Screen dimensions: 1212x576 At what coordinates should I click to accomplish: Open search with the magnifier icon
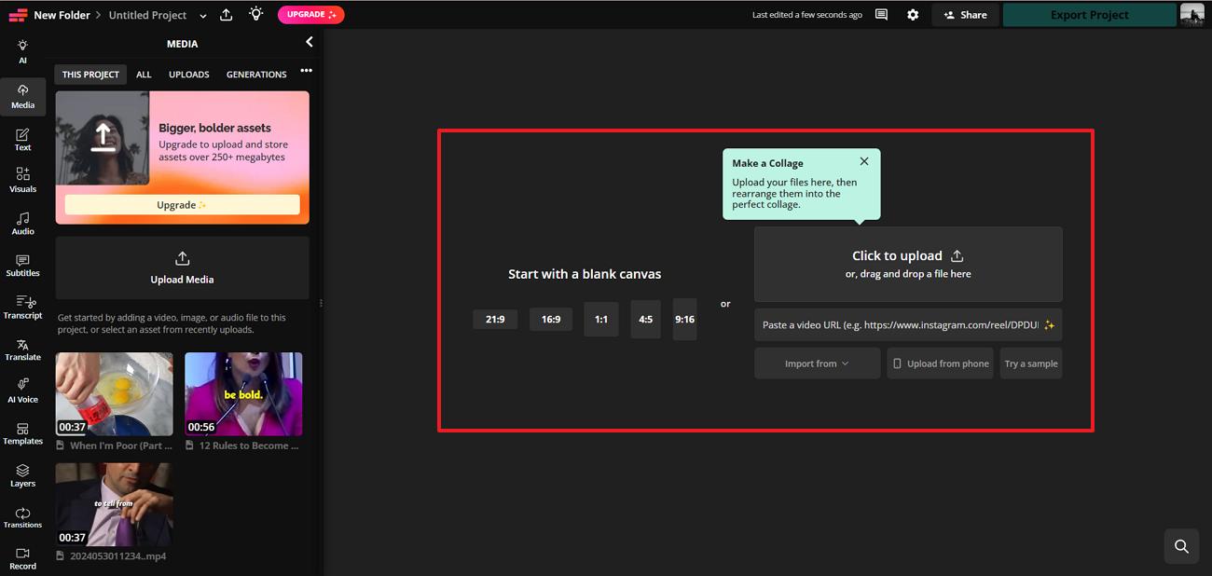1180,546
